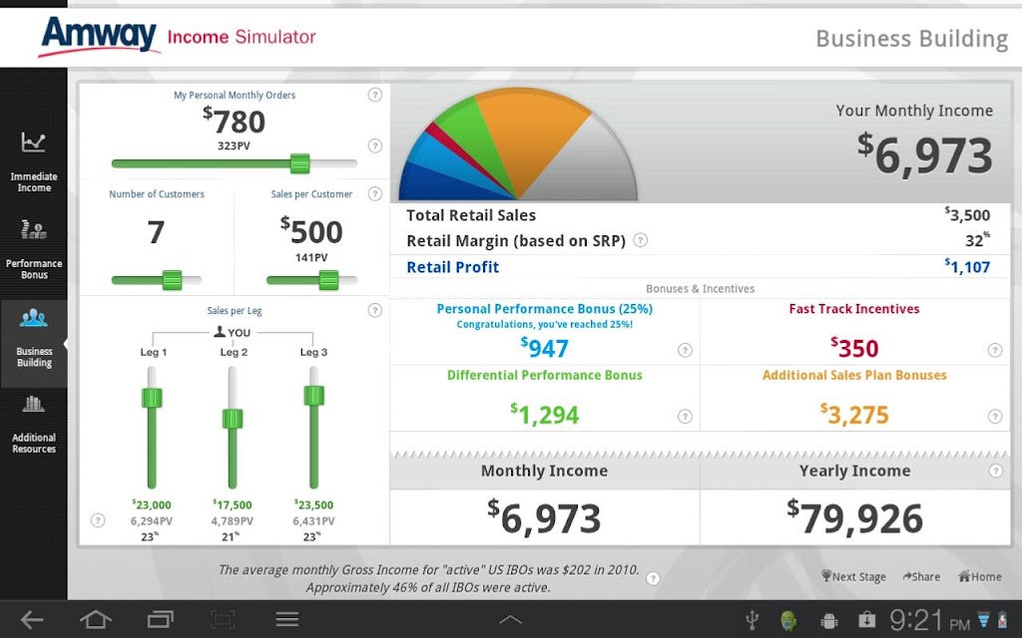Click the Personal Performance Bonus $947 amount

(x=544, y=348)
